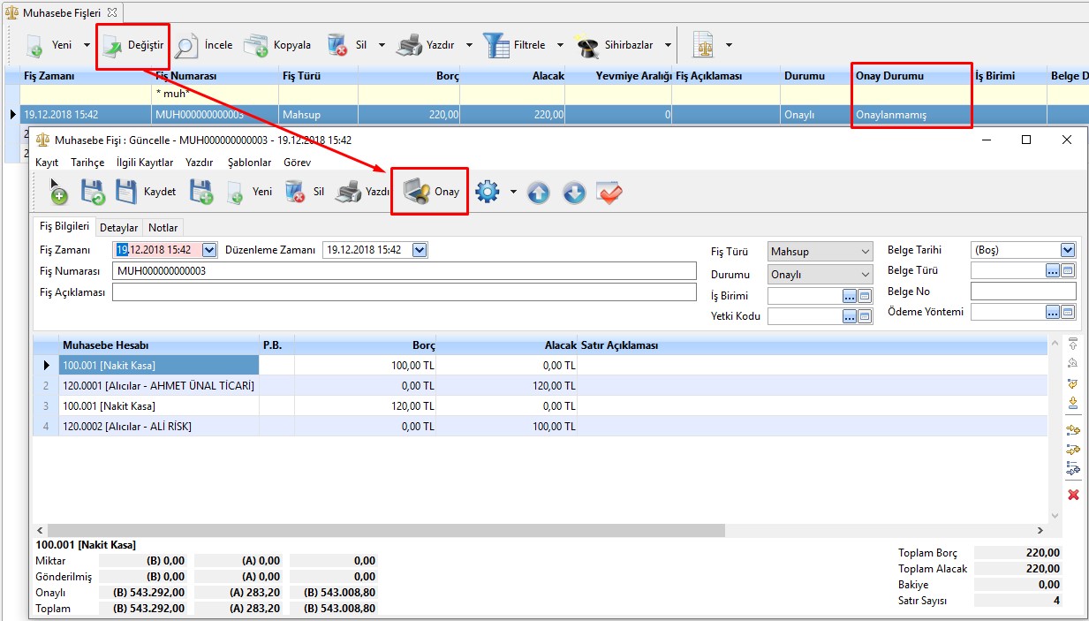Click the blue gear settings icon

click(488, 192)
